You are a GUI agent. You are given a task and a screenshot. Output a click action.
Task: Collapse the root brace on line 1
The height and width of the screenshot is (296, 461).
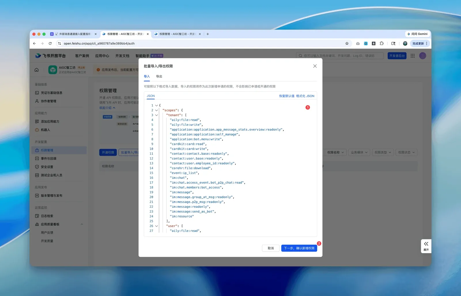pos(156,106)
